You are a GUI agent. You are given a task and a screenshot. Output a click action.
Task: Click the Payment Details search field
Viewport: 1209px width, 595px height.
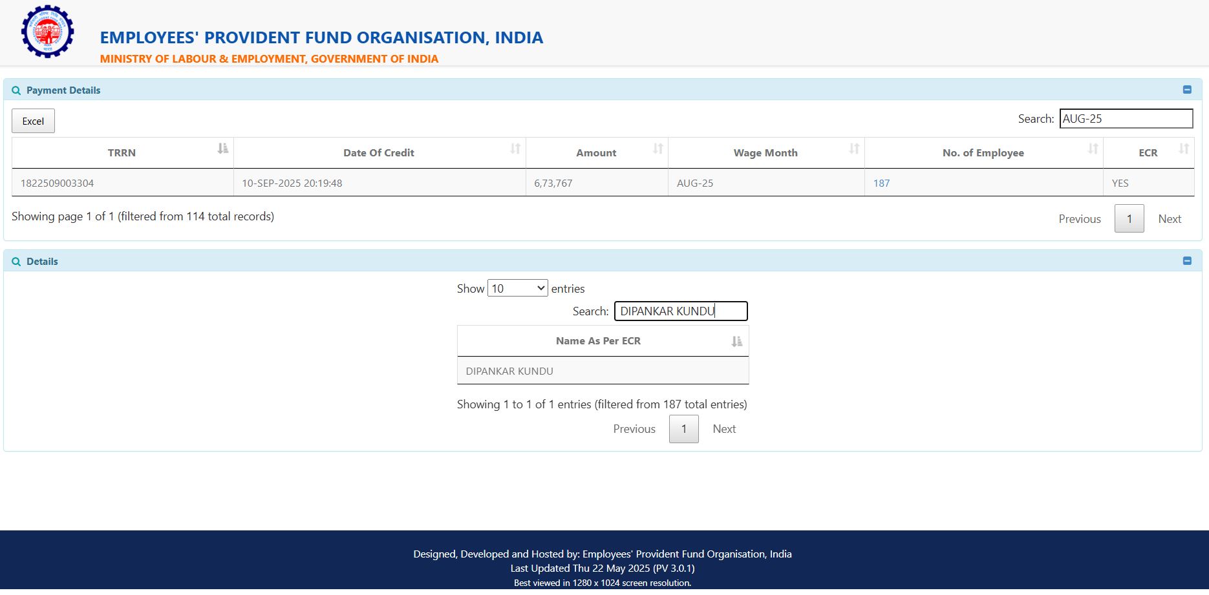(1126, 118)
